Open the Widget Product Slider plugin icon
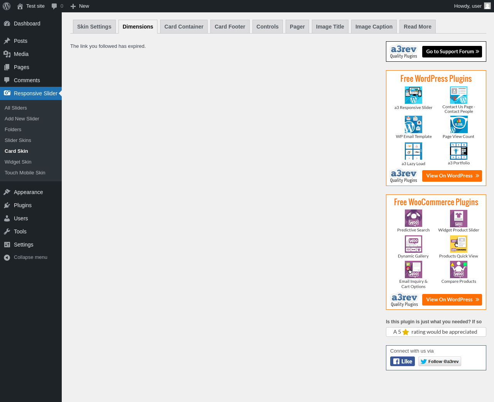 coord(458,218)
